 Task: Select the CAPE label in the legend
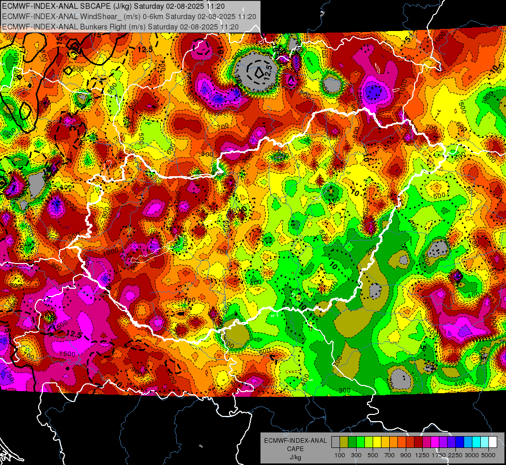(295, 449)
